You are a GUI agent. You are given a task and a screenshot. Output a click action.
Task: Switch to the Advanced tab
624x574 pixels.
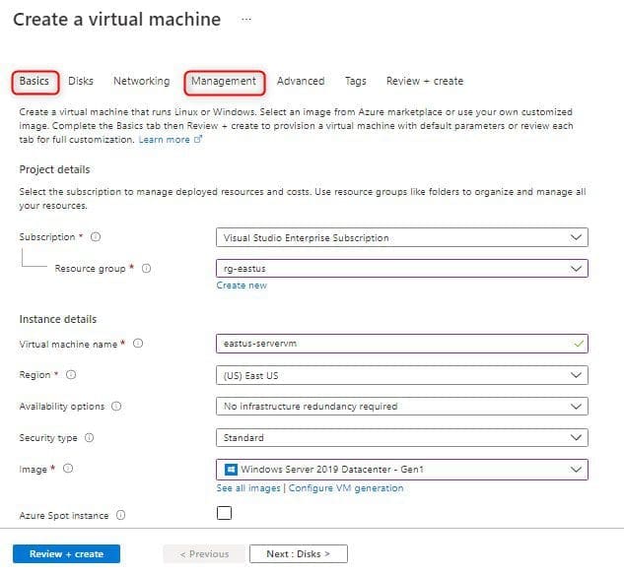coord(301,81)
